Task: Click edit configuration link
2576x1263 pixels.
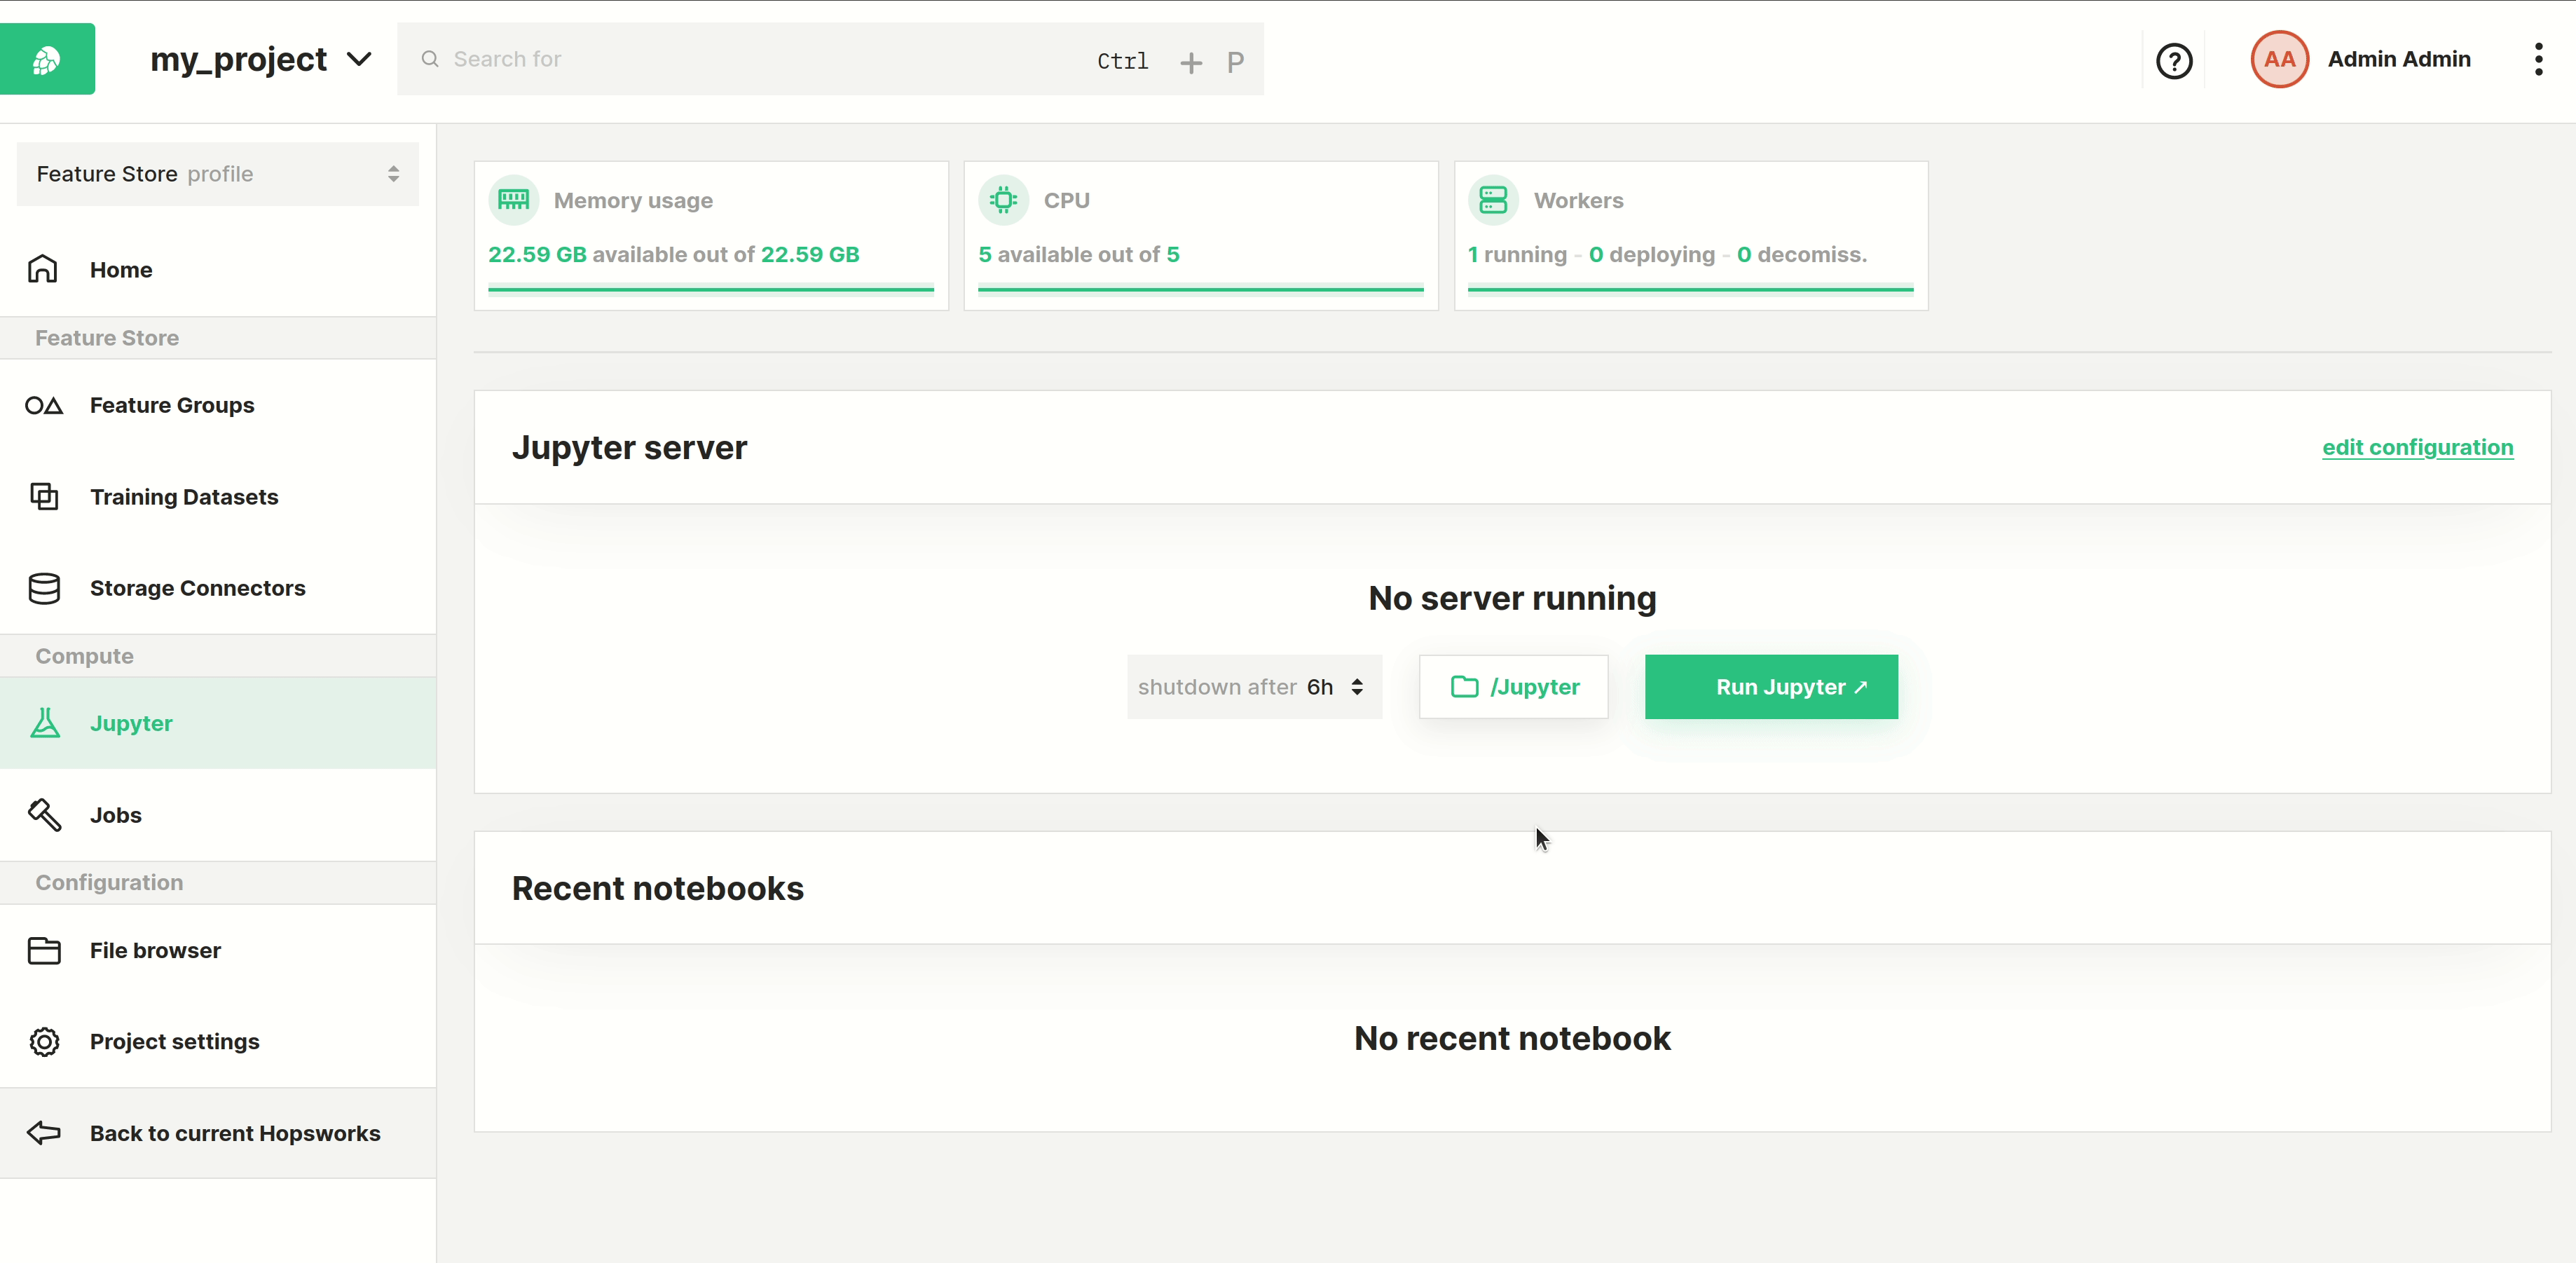Action: tap(2417, 446)
